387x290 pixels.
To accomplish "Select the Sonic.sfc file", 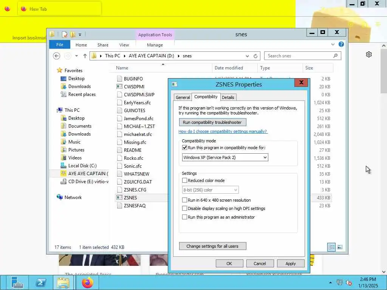I will (x=133, y=166).
